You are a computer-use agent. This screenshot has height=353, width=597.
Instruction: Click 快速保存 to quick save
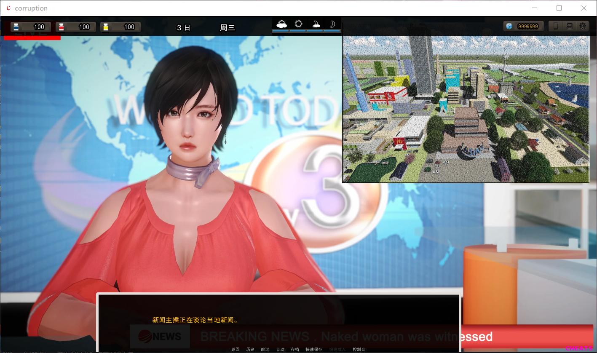point(313,349)
